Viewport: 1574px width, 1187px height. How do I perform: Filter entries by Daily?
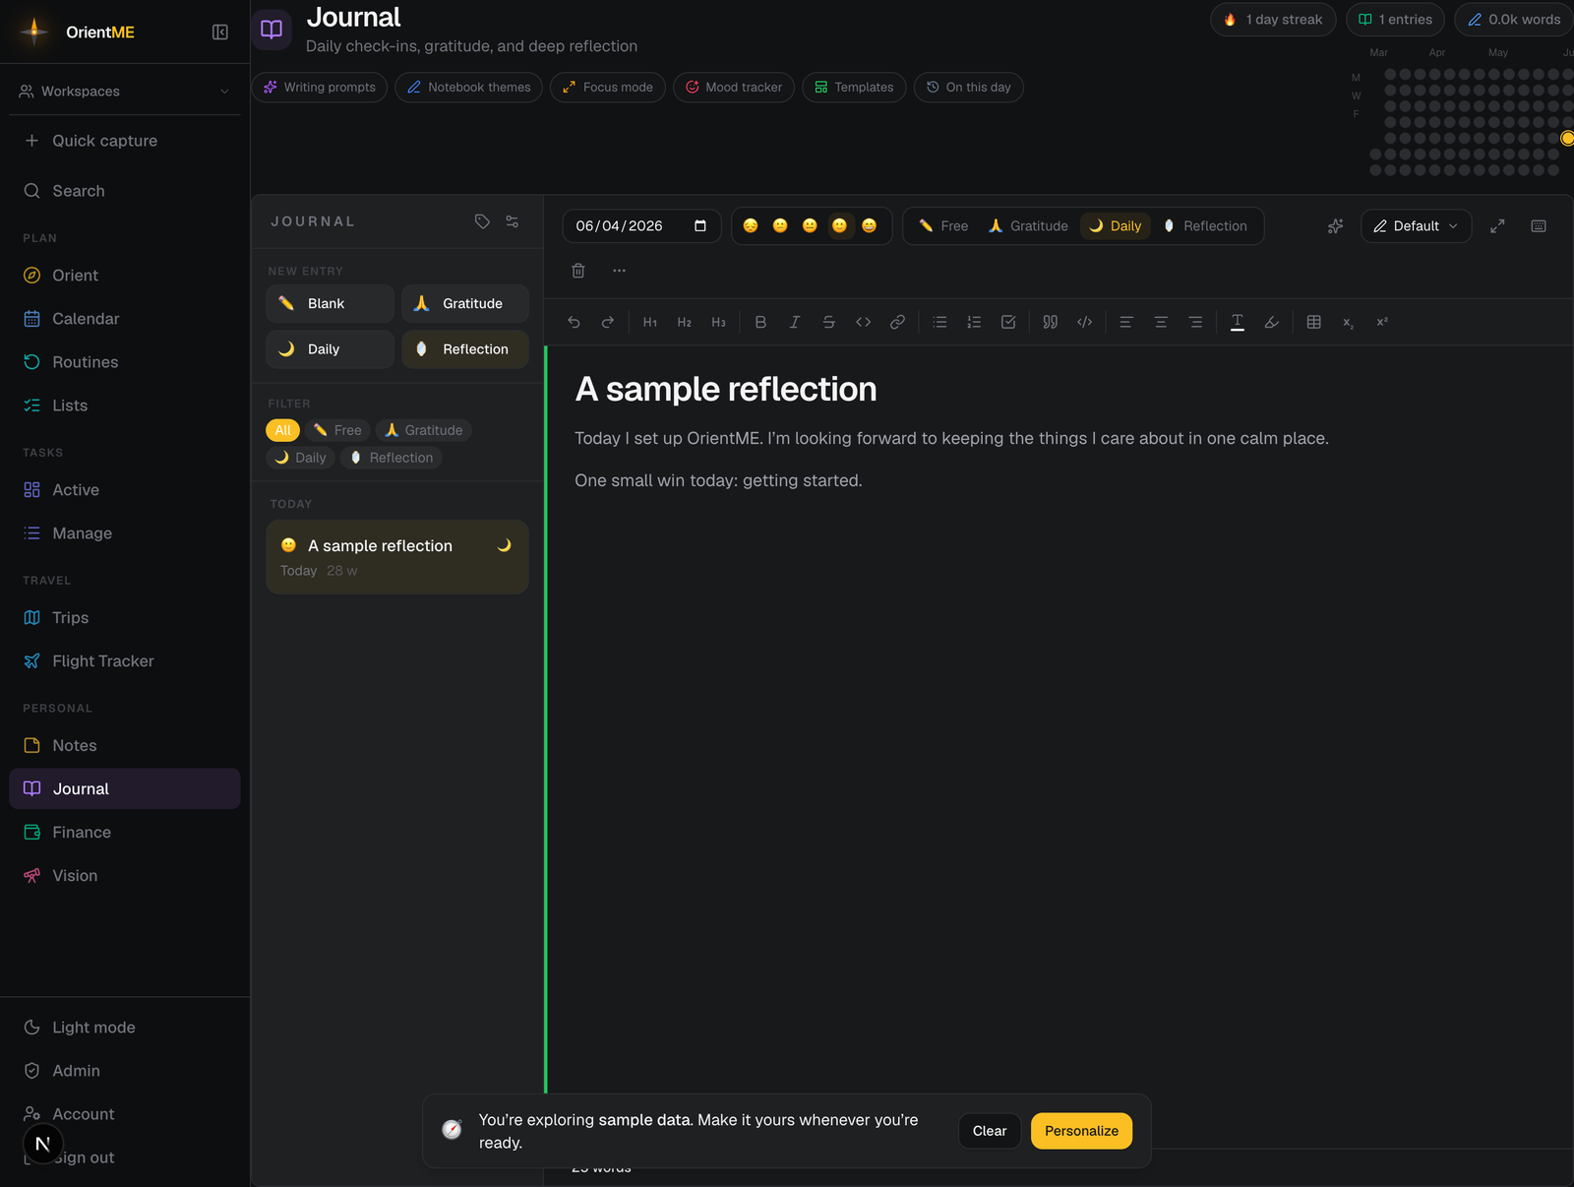pos(300,458)
